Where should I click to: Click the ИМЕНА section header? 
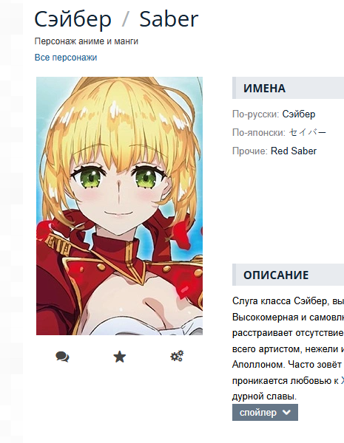click(288, 88)
